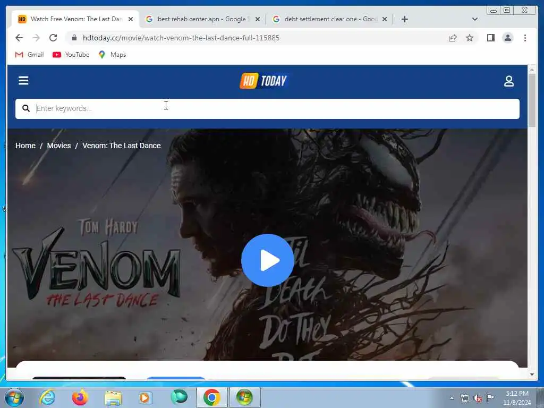Click the Chrome forward arrow
The image size is (544, 408).
point(36,38)
